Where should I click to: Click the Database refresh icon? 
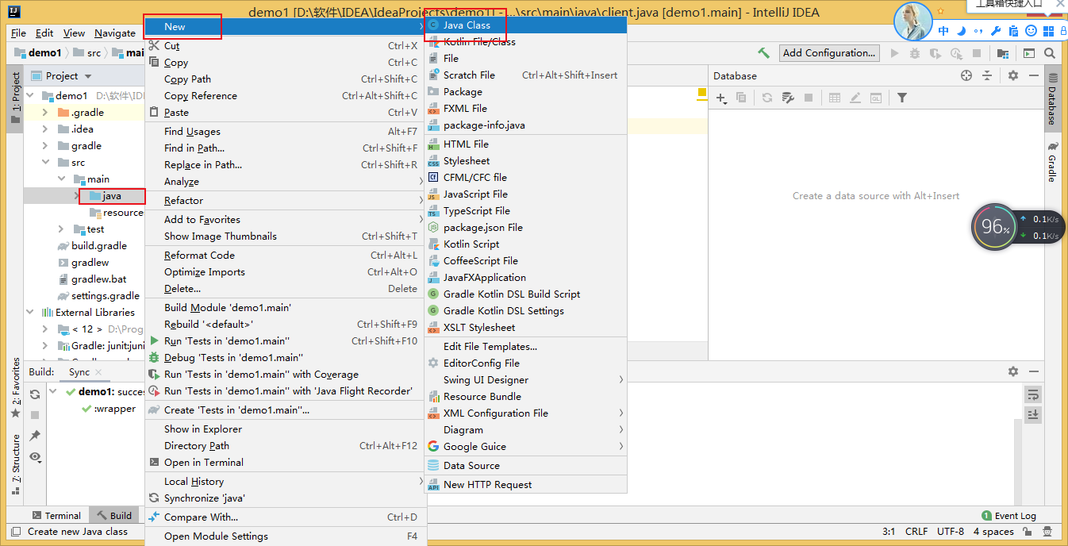(767, 98)
